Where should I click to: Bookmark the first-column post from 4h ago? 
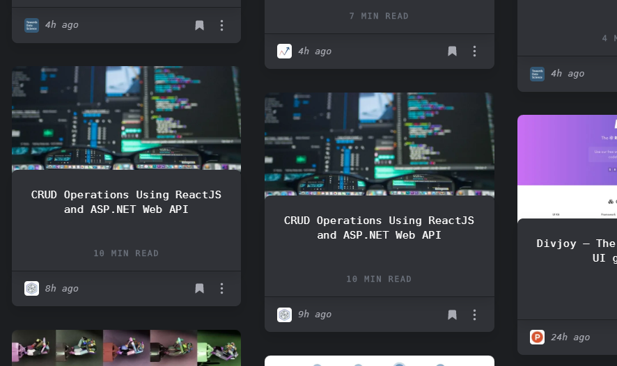pyautogui.click(x=199, y=26)
